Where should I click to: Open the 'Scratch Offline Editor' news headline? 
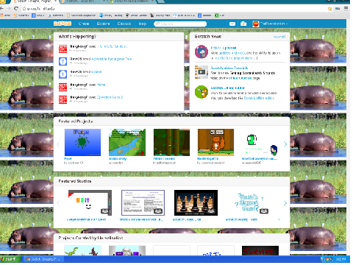point(228,88)
